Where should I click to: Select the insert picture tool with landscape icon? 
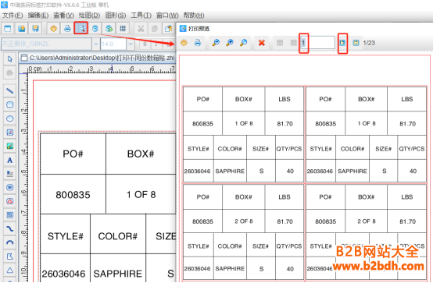tap(9, 146)
